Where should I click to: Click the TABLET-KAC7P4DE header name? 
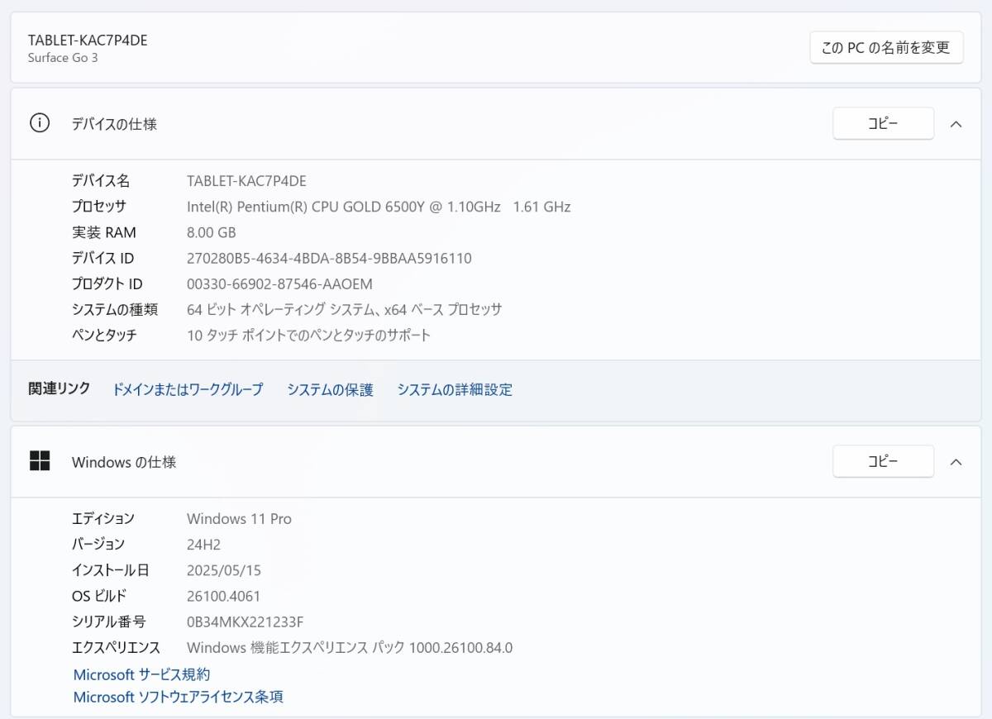[x=88, y=40]
